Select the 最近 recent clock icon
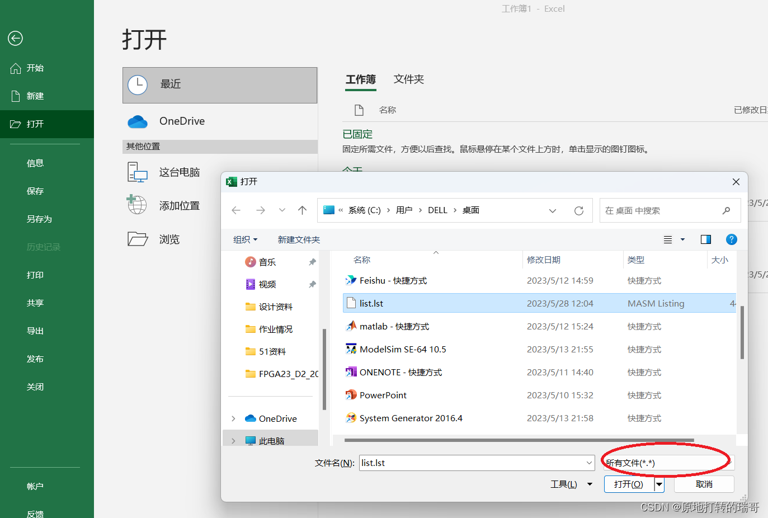This screenshot has height=518, width=768. 138,85
